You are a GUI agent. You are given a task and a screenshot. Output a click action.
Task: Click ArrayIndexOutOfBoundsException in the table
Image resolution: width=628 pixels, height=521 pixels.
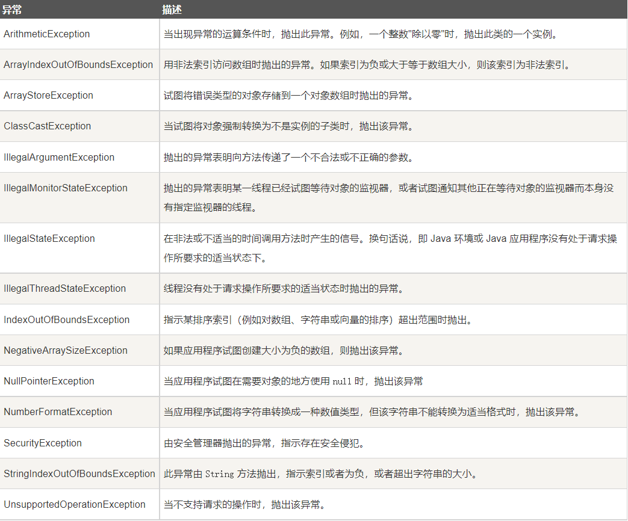[x=78, y=65]
